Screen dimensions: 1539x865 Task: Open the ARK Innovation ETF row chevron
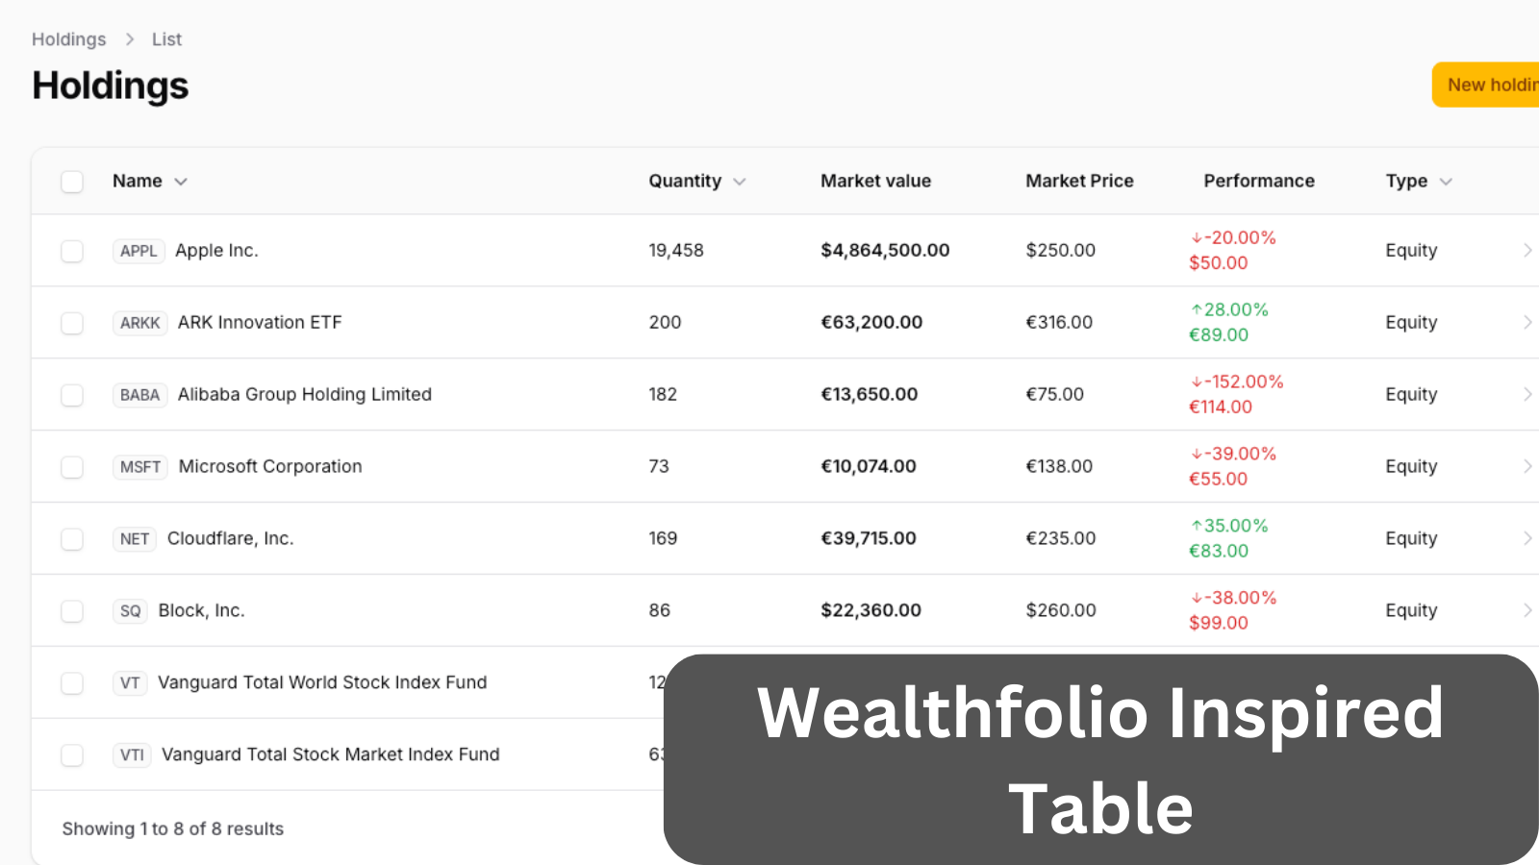pos(1527,322)
